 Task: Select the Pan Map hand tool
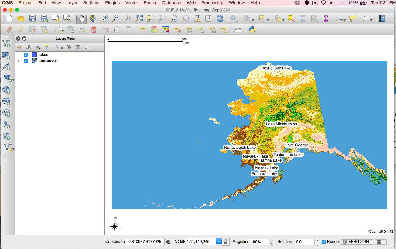pos(81,19)
